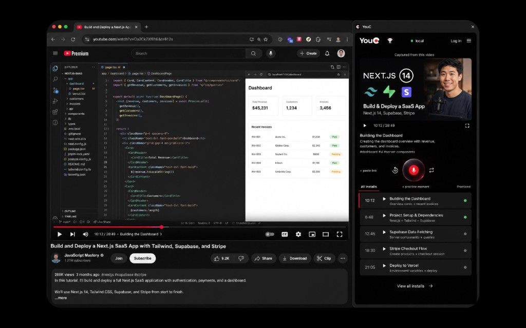
Task: Open the YouTube player settings gear
Action: click(x=298, y=234)
